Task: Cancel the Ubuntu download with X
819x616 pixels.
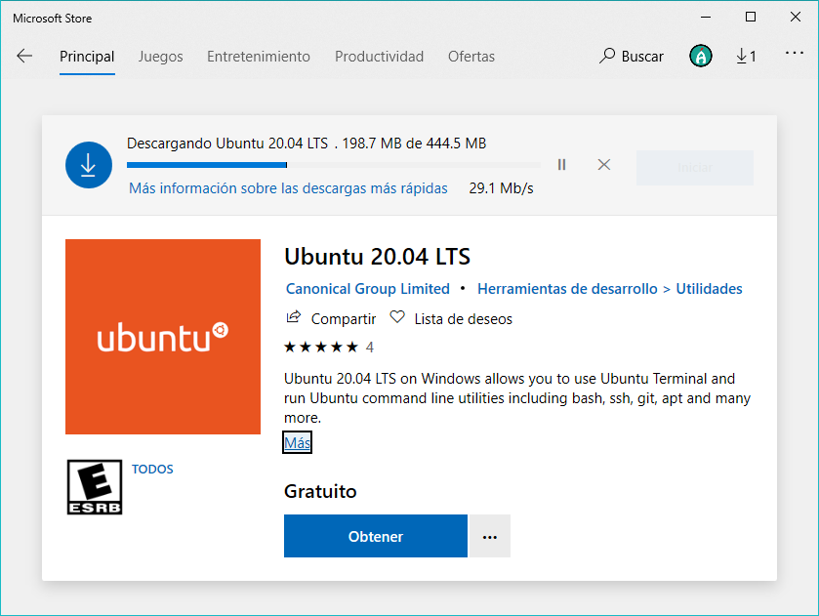Action: pyautogui.click(x=603, y=164)
